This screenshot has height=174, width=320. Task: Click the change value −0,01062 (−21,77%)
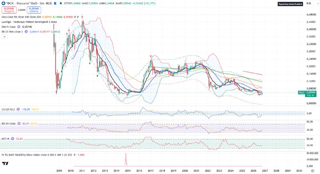point(144,4)
